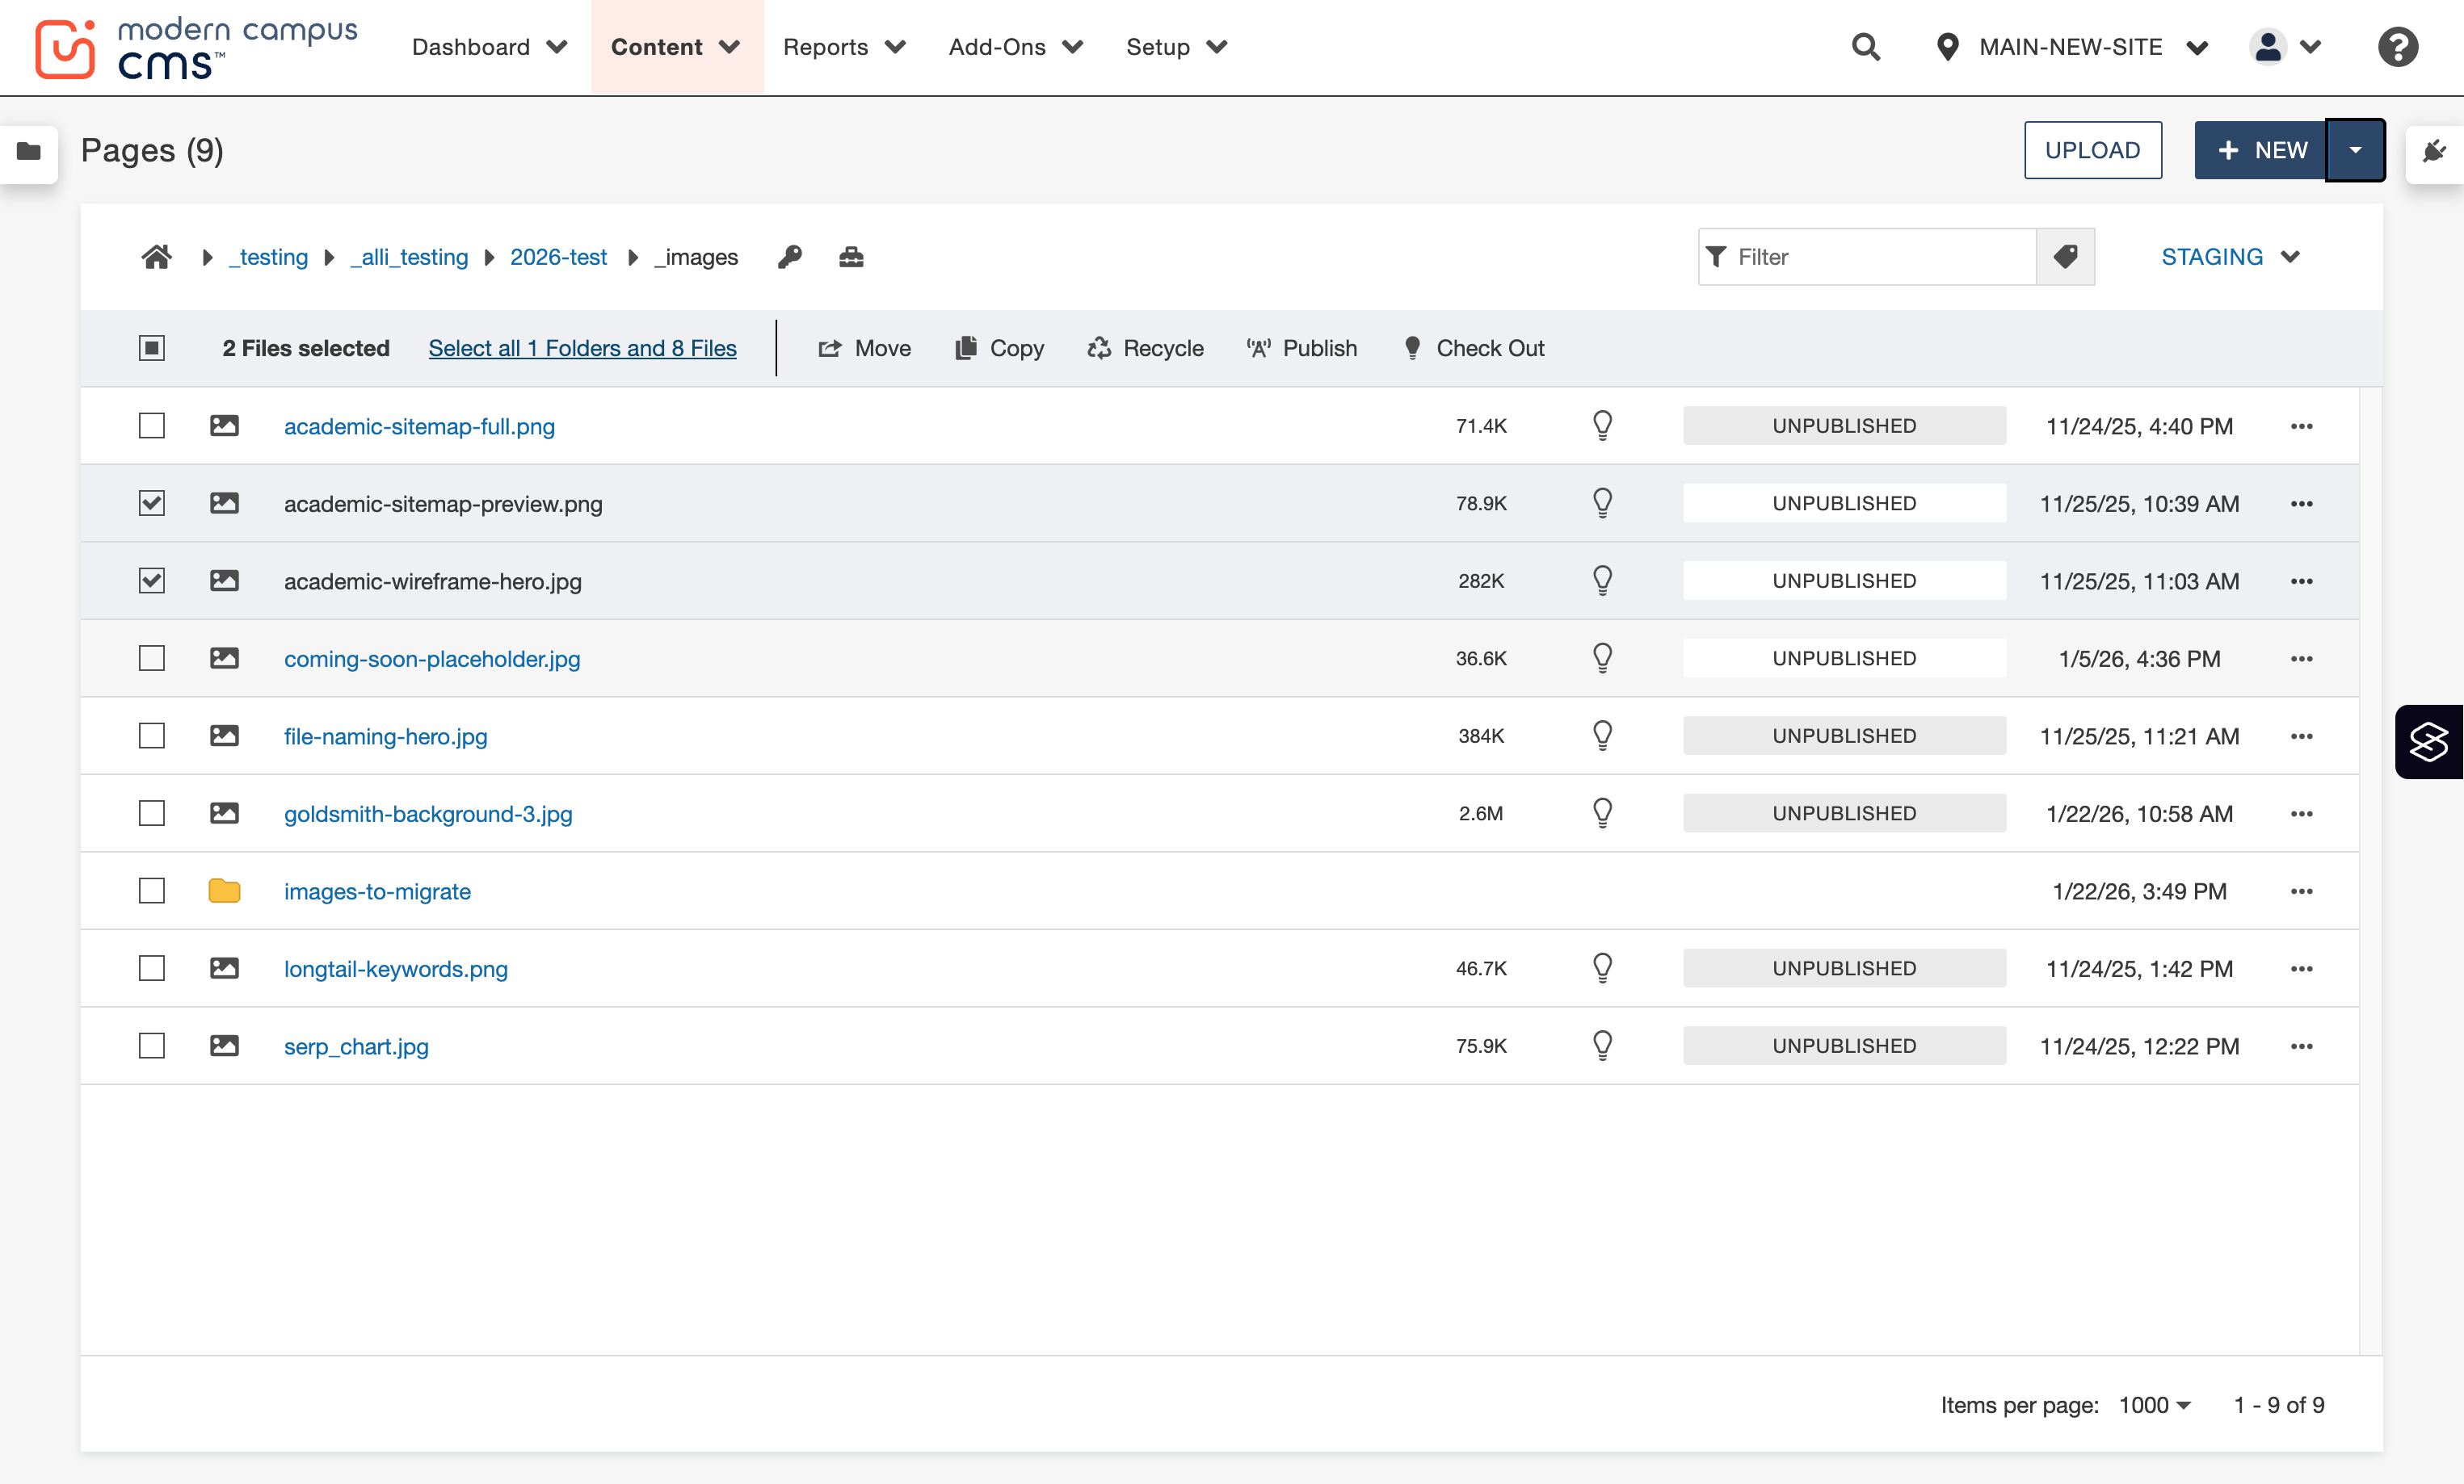This screenshot has height=1484, width=2464.
Task: Navigate to 2026-test breadcrumb
Action: (558, 257)
